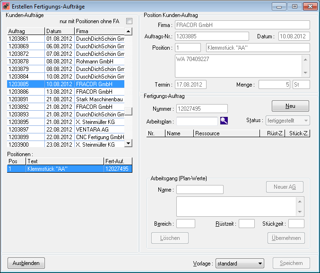This screenshot has height=273, width=320.
Task: Select order 1203897 VENTARA AG row
Action: pyautogui.click(x=65, y=129)
